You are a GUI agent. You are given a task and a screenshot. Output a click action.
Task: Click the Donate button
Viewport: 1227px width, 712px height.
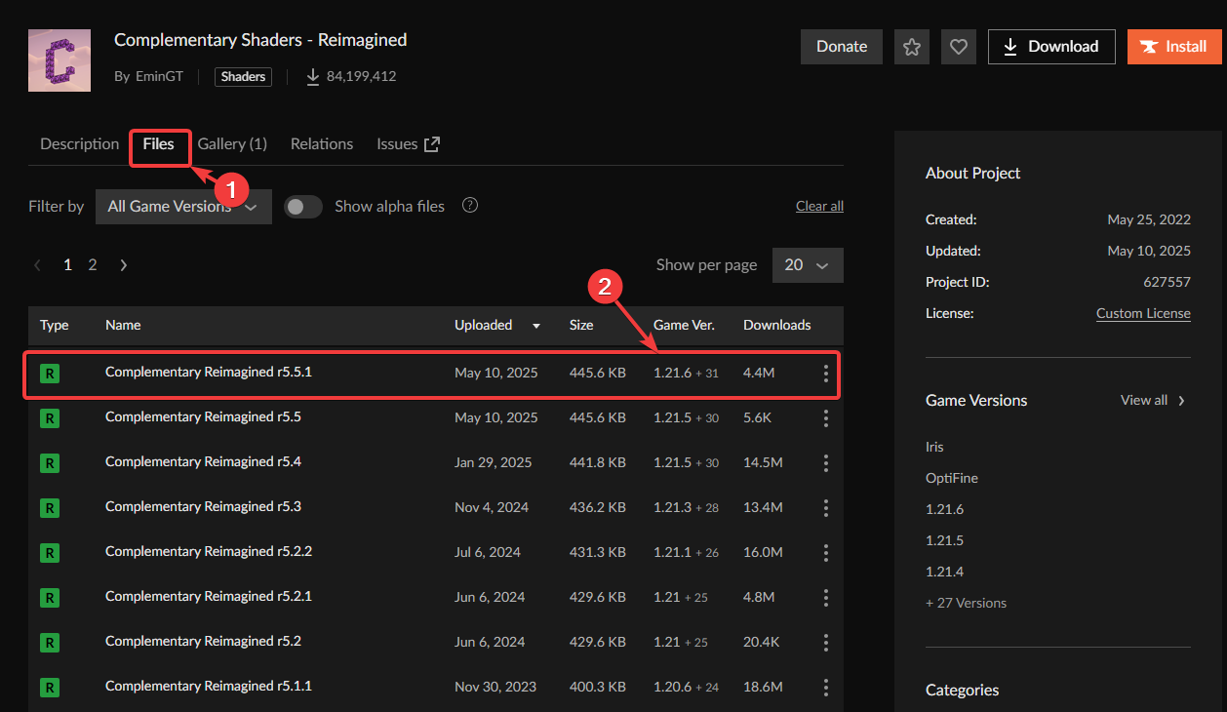pyautogui.click(x=842, y=47)
